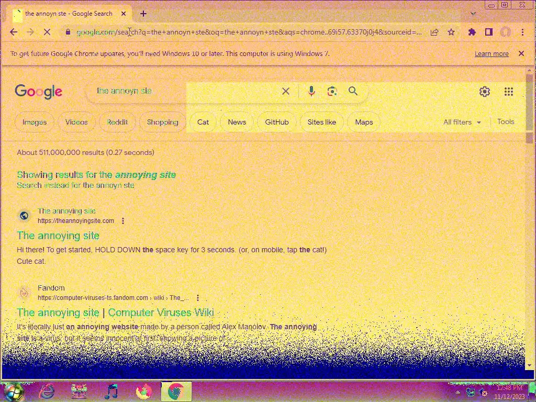Toggle Chrome side panel
The width and height of the screenshot is (536, 402).
489,32
